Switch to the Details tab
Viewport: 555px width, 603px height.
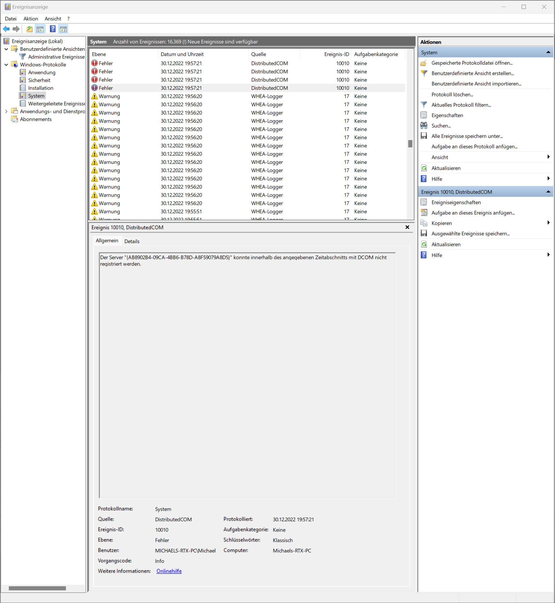point(132,241)
